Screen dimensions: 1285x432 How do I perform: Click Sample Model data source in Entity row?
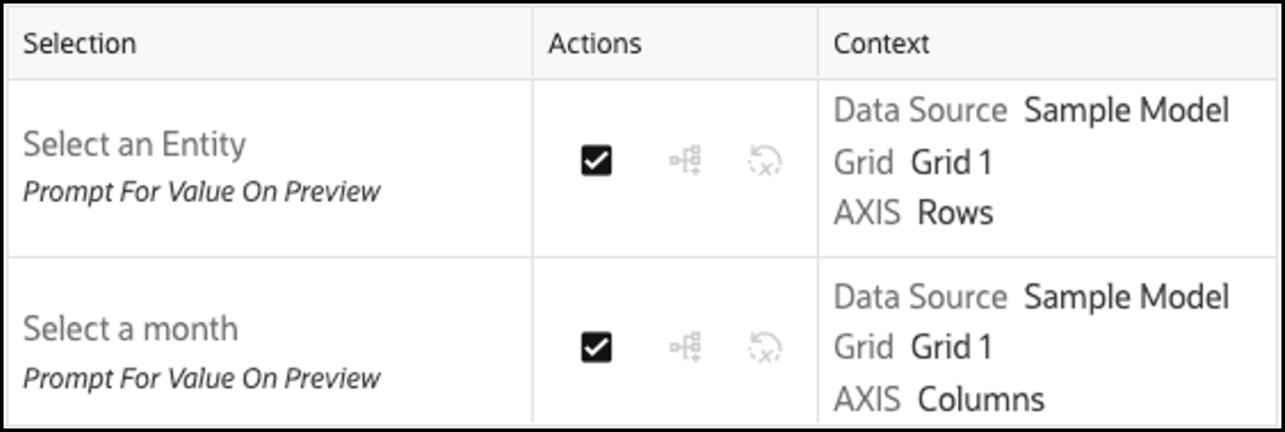click(1126, 111)
